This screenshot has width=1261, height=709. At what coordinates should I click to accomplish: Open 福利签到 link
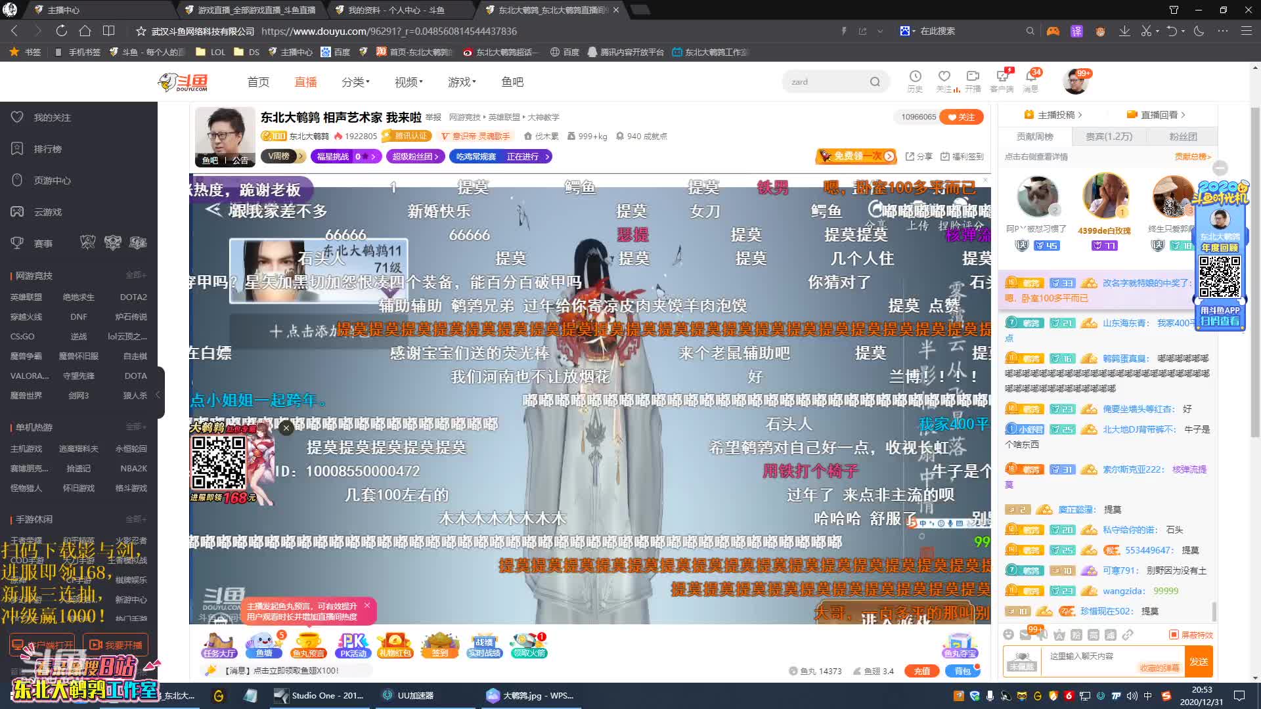(x=962, y=156)
